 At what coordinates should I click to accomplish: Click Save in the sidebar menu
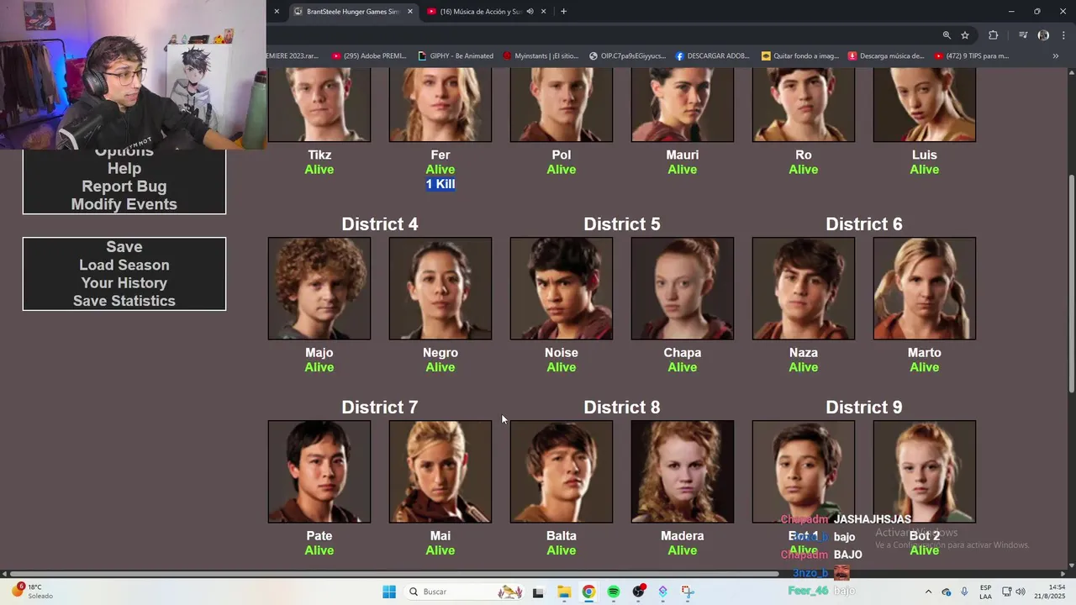click(x=124, y=247)
